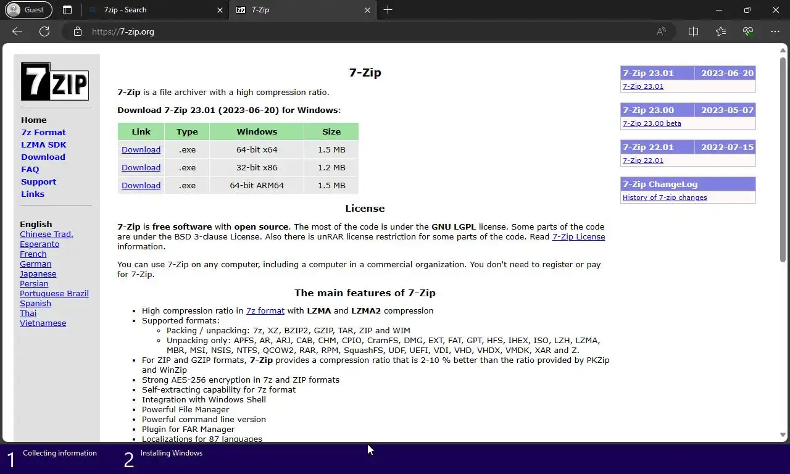
Task: Switch language to Vietnamese
Action: pyautogui.click(x=43, y=323)
